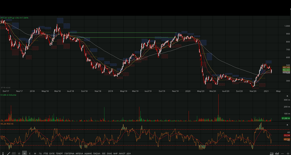This screenshot has height=155, width=291.
Task: Load the ΓΕΚΤΕΡΝΑ stock symbol
Action: pyautogui.click(x=69, y=154)
